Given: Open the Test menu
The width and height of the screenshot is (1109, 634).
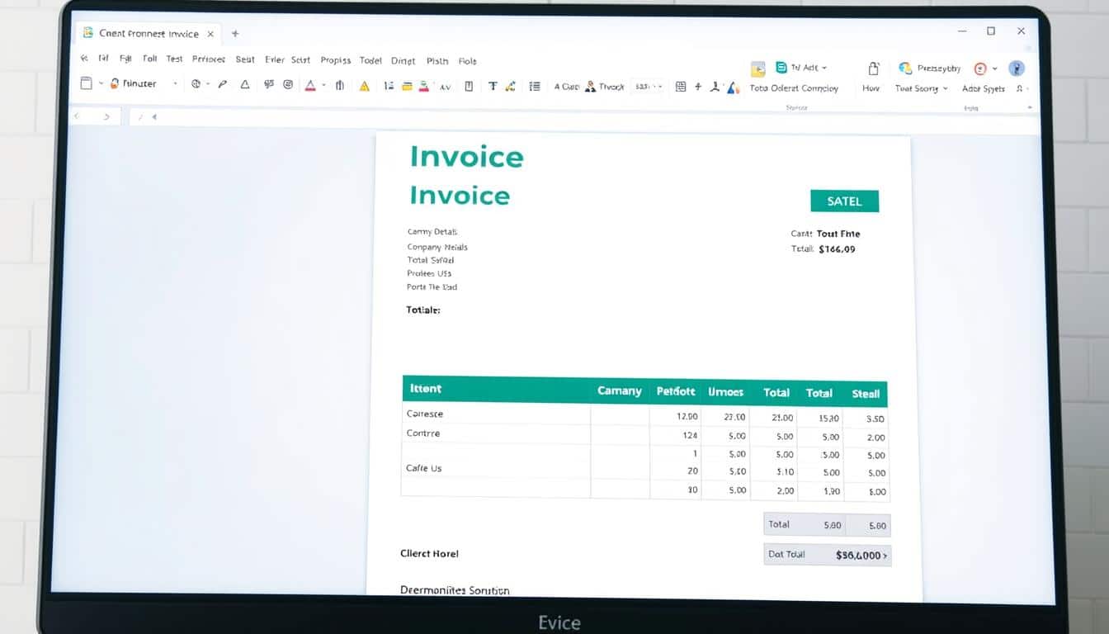Looking at the screenshot, I should pos(174,59).
